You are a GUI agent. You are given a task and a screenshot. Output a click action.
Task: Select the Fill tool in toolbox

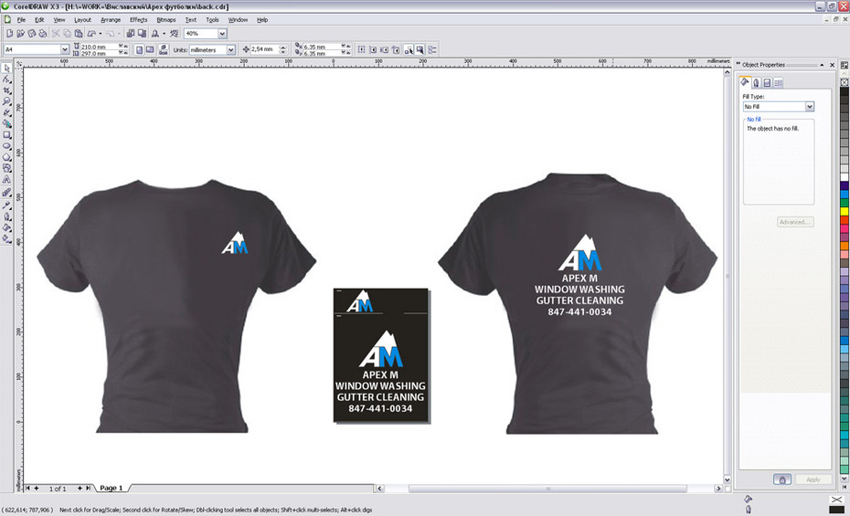[6, 227]
